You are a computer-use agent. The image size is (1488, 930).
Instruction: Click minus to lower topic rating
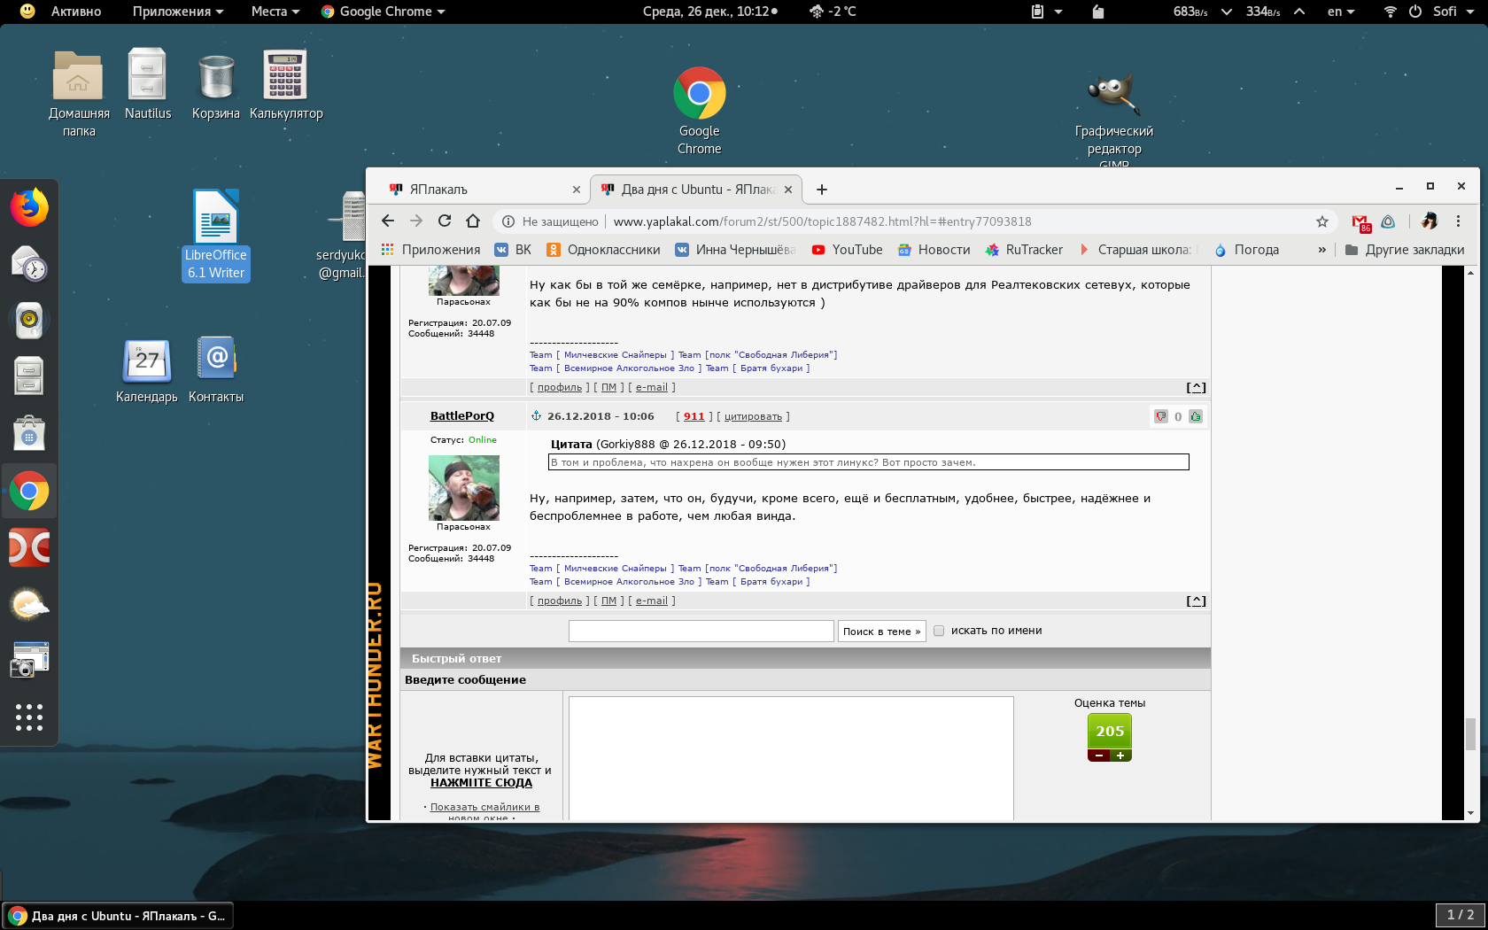tap(1098, 756)
